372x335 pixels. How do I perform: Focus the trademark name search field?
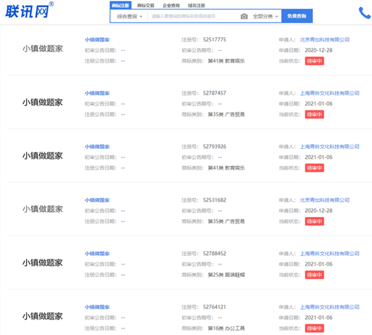pyautogui.click(x=193, y=16)
